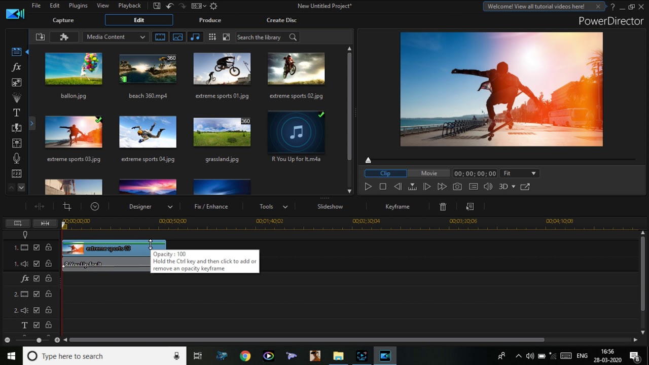
Task: Open the Title Room (T) in sidebar
Action: pyautogui.click(x=16, y=113)
